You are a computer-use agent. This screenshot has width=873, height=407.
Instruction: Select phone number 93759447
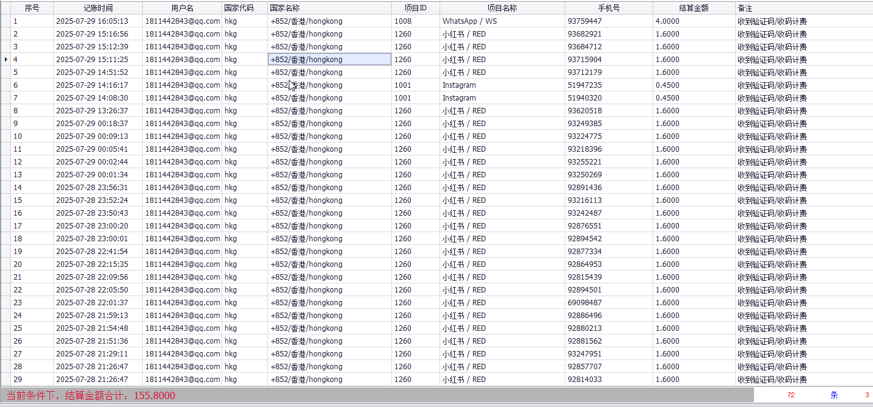609,21
